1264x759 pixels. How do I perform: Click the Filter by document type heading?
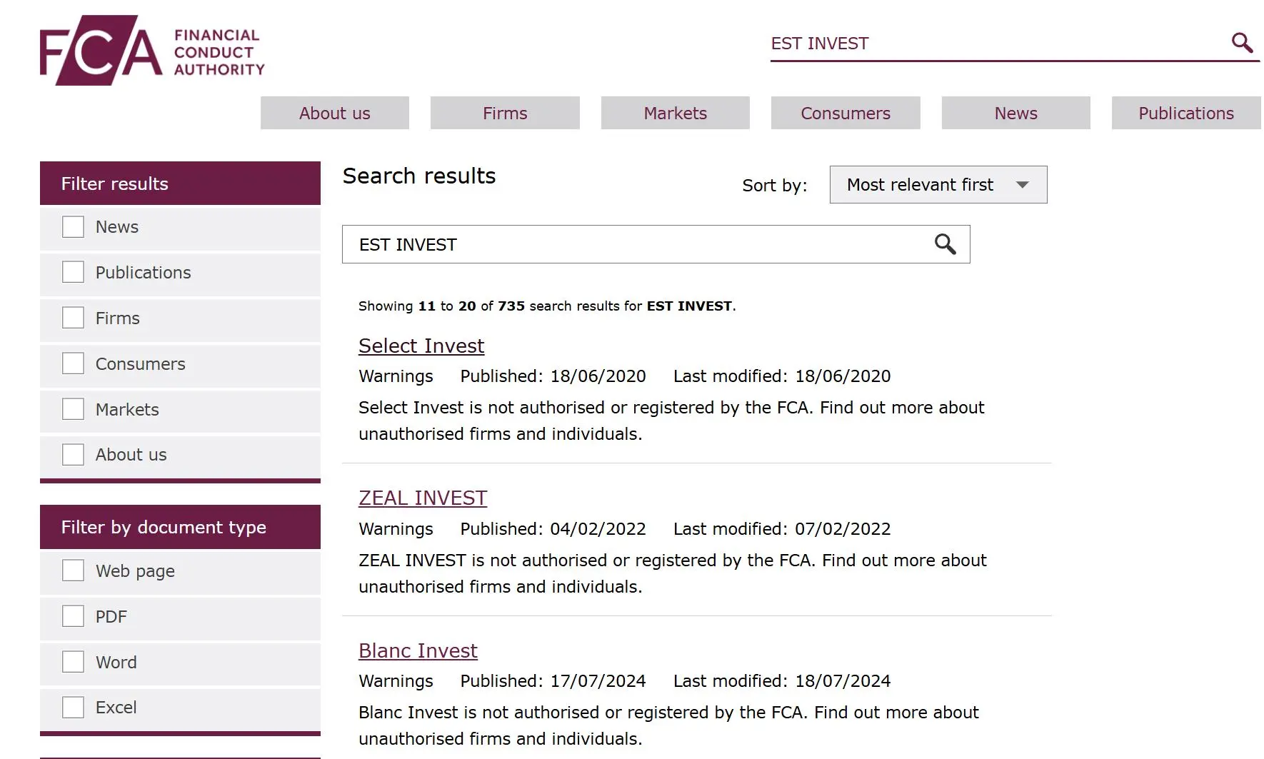[x=180, y=527]
